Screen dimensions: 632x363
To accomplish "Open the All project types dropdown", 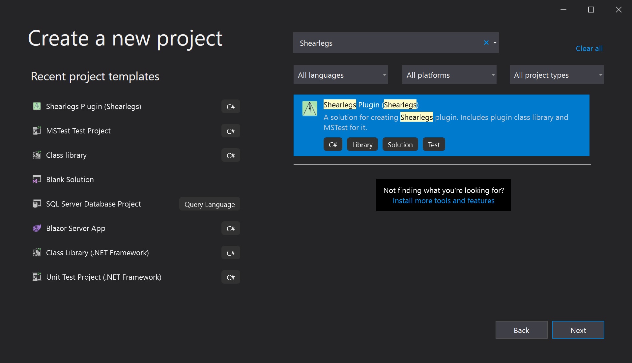I will point(557,75).
